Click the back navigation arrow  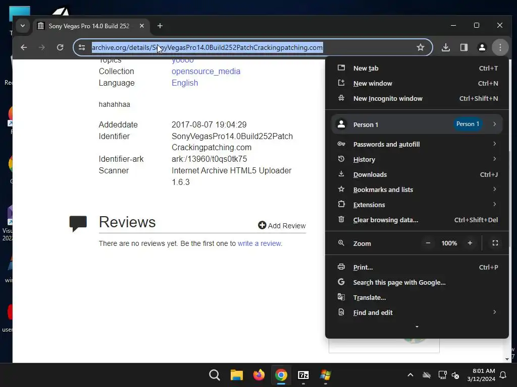pos(24,47)
